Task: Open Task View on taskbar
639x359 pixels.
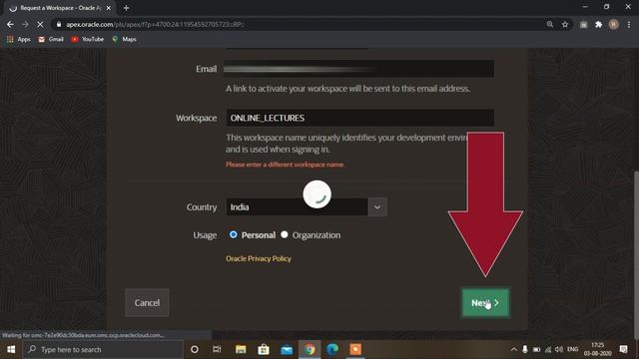Action: [217, 350]
